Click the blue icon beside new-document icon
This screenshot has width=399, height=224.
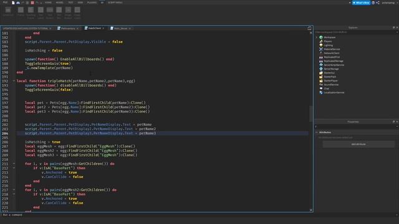18,2
